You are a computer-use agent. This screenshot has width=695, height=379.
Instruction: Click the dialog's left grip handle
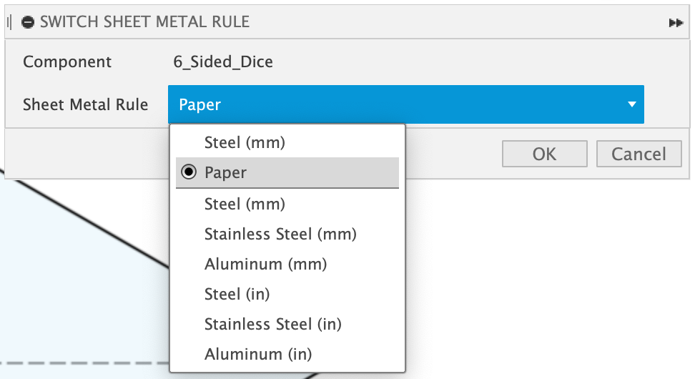pyautogui.click(x=9, y=22)
